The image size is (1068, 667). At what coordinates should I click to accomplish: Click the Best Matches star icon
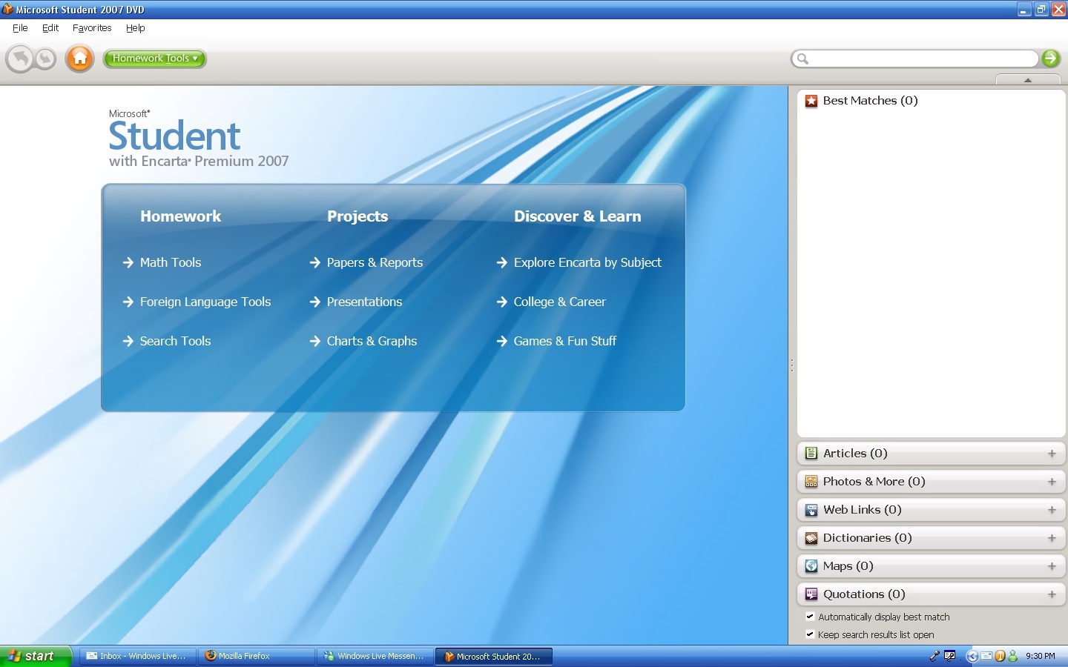click(x=811, y=101)
